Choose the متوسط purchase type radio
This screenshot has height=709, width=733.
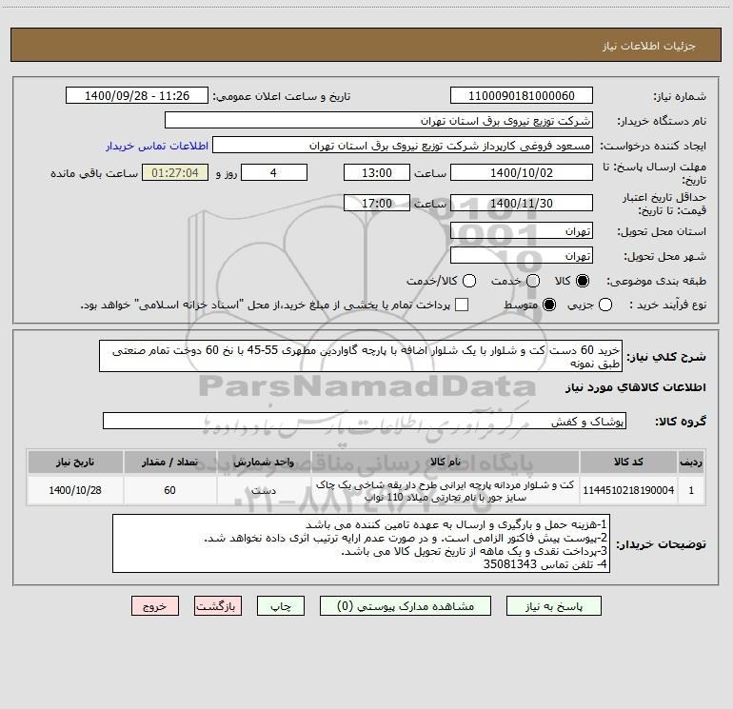click(549, 305)
